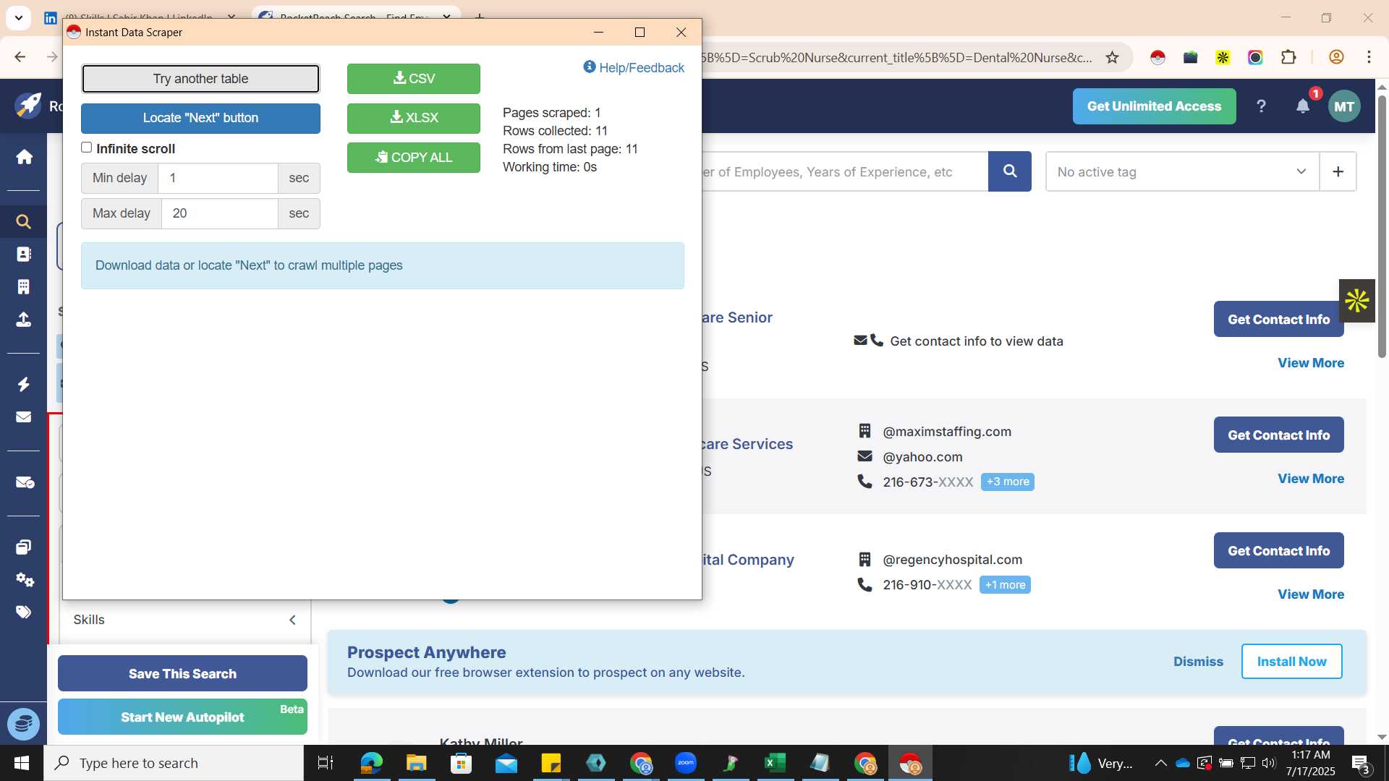Image resolution: width=1389 pixels, height=781 pixels.
Task: Click the coins stack icon at sidebar bottom
Action: (23, 724)
